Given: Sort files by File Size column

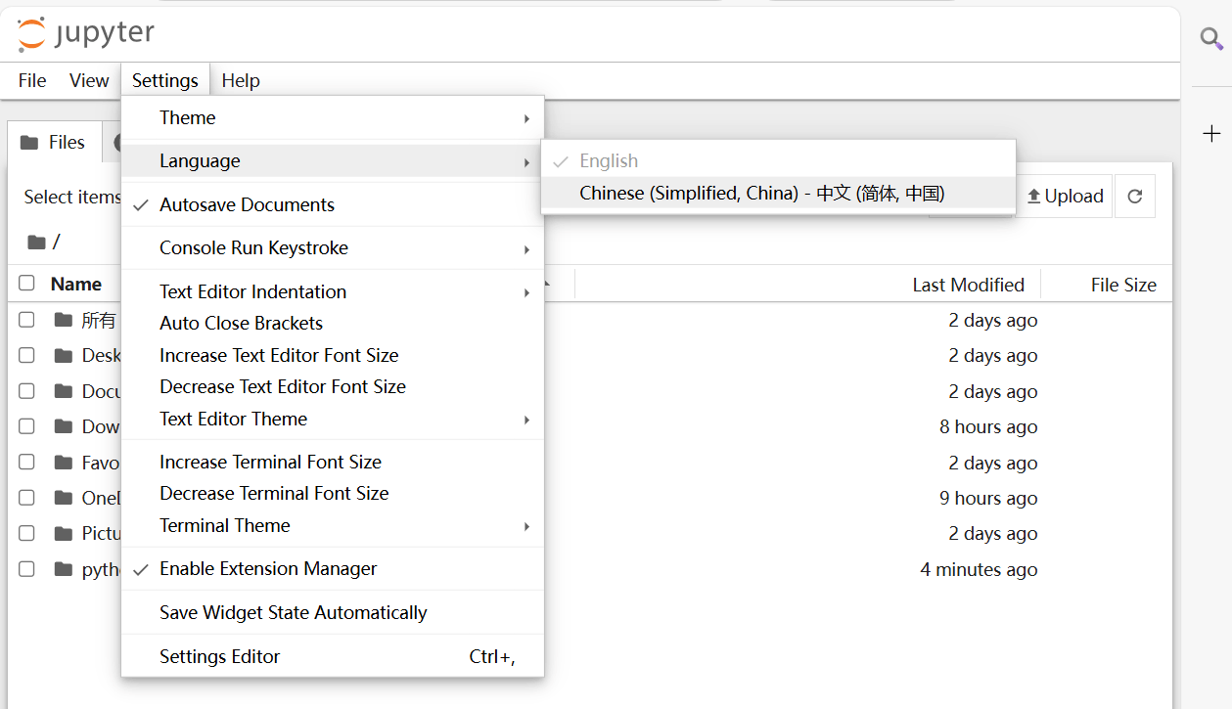Looking at the screenshot, I should point(1123,285).
